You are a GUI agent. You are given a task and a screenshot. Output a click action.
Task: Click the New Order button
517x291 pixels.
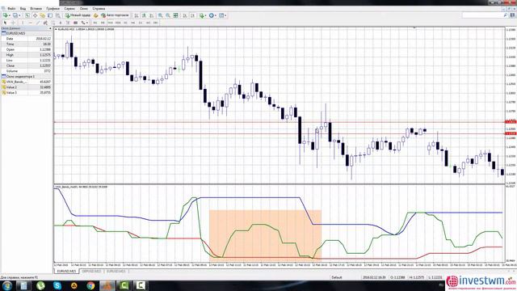78,15
